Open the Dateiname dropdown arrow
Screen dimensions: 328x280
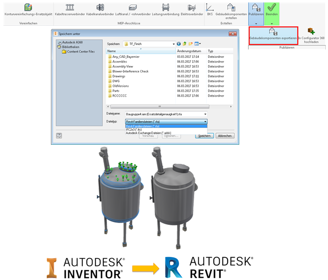205,114
